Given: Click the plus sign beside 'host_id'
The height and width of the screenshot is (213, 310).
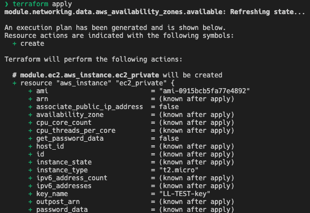Looking at the screenshot, I should tap(30, 146).
